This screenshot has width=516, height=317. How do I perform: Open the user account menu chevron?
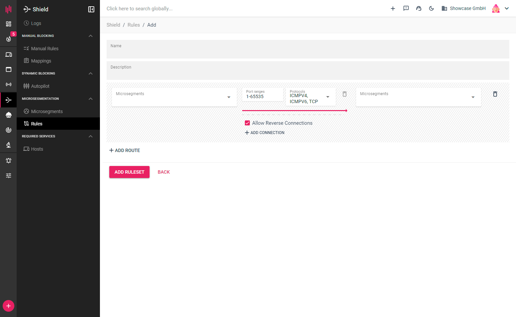click(x=506, y=9)
